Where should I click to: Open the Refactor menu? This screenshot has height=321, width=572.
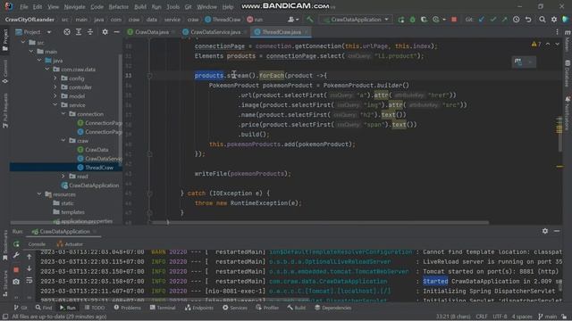click(x=119, y=7)
